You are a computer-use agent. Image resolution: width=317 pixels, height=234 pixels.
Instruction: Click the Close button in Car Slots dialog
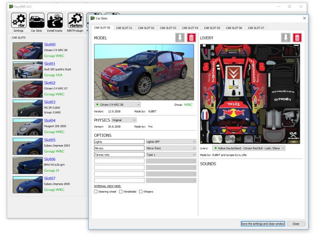coord(296,224)
